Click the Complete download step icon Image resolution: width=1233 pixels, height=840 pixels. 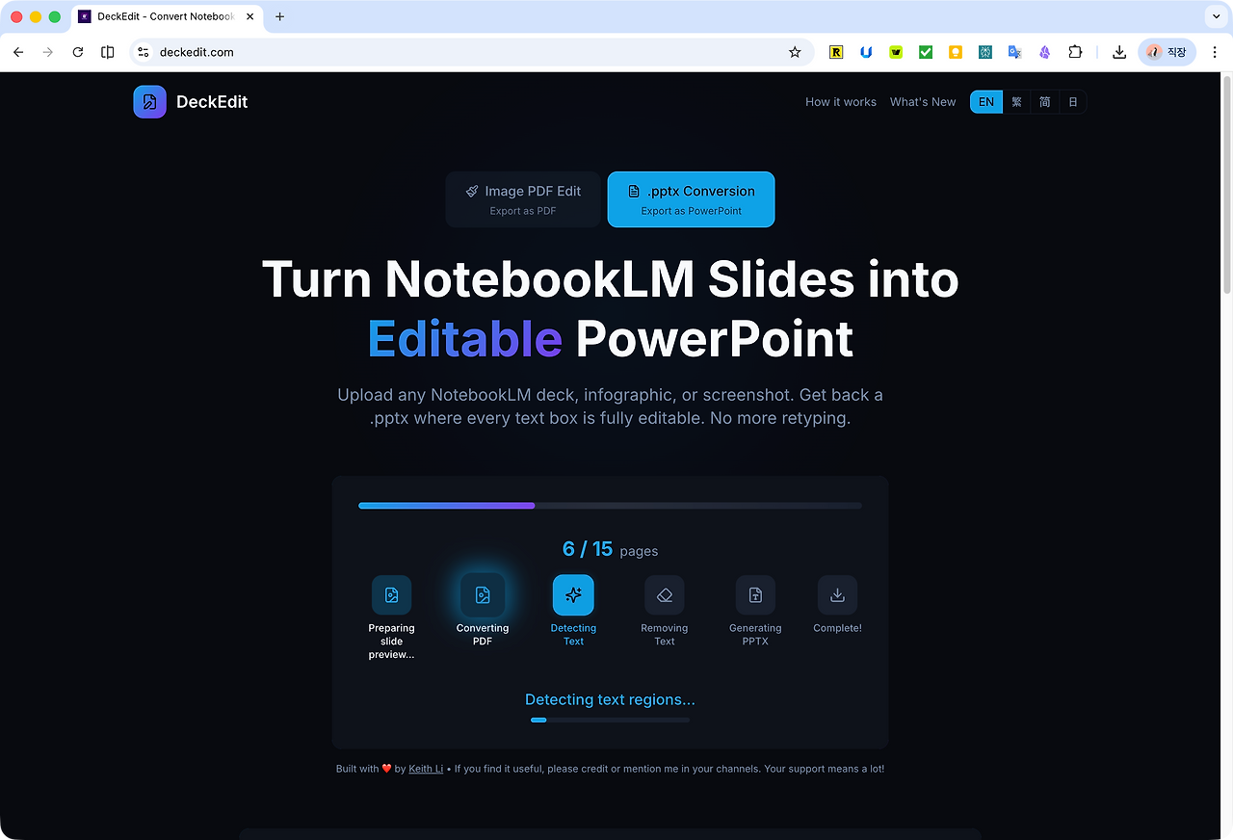pyautogui.click(x=837, y=595)
